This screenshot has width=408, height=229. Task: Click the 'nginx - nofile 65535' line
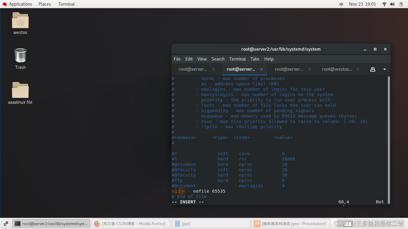pos(199,191)
